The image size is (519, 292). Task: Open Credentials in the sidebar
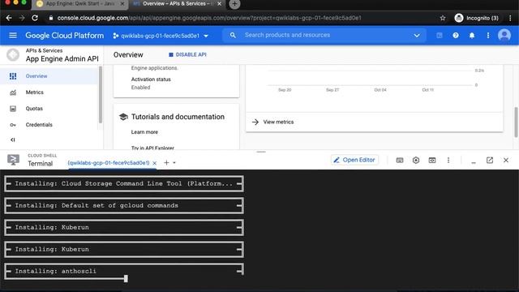[49, 124]
